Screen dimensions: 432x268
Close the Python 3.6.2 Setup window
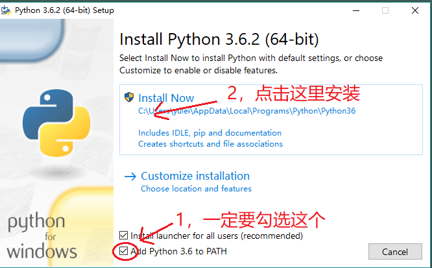pyautogui.click(x=415, y=10)
